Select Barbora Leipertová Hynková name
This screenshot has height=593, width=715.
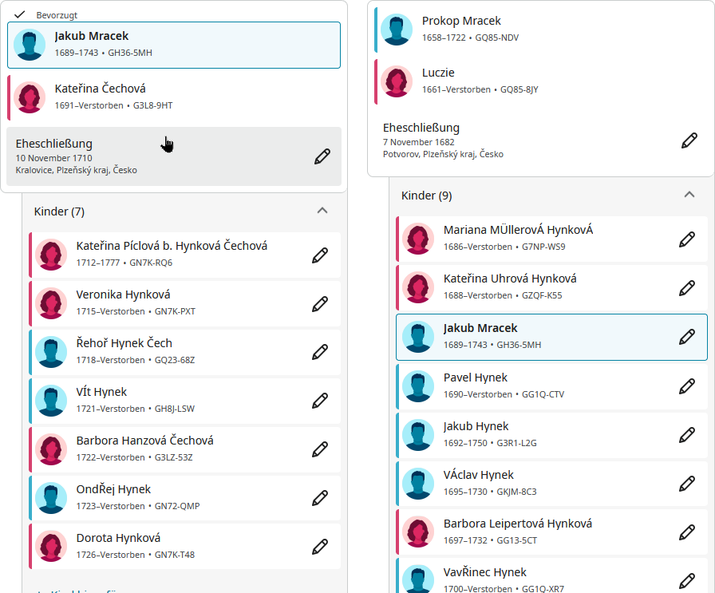point(518,524)
